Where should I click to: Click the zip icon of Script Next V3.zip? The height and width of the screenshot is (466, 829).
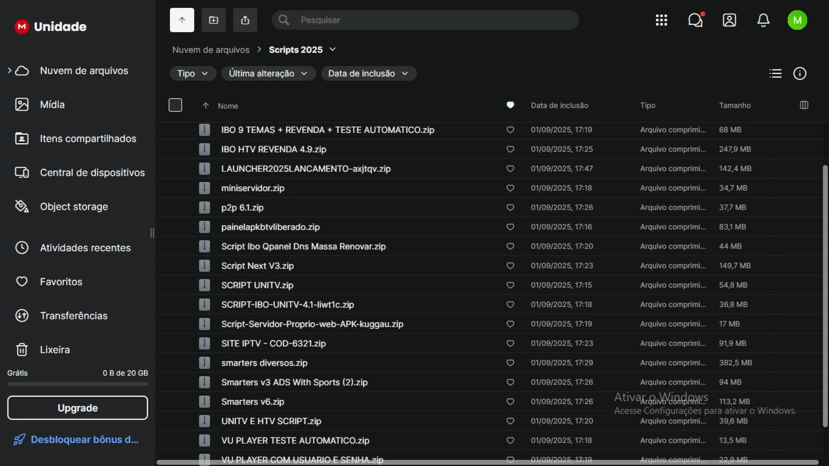click(x=205, y=266)
